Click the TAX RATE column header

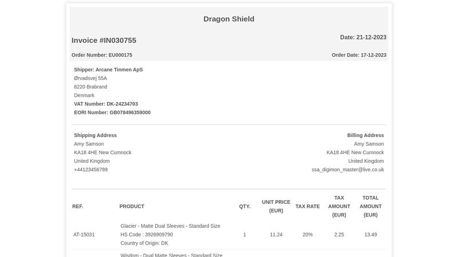pyautogui.click(x=307, y=206)
